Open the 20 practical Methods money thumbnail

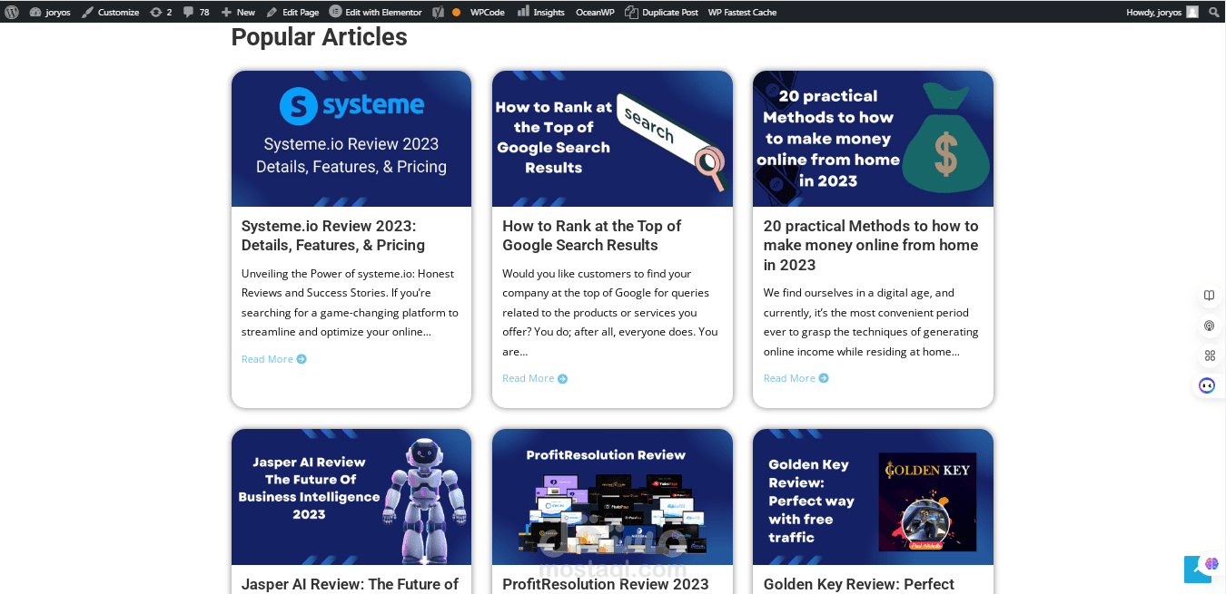tap(873, 139)
